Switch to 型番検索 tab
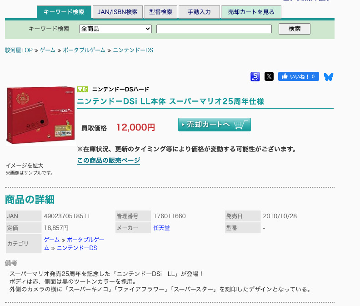Screen dimensions: 360x306 [x=160, y=12]
